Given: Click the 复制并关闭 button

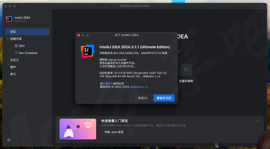Looking at the screenshot, I should tap(164, 98).
